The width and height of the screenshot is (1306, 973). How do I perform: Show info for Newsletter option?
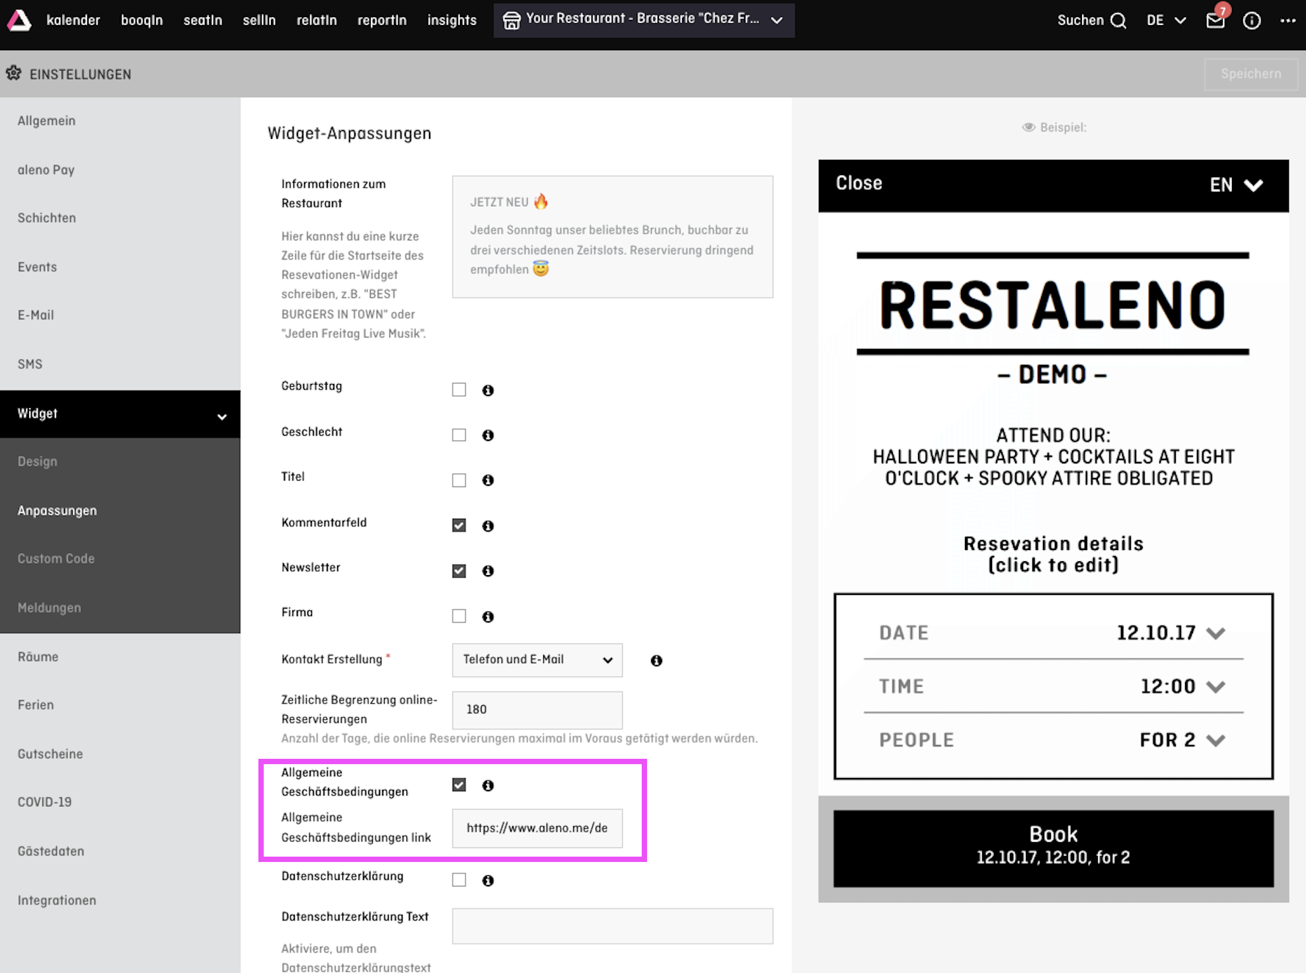(488, 570)
